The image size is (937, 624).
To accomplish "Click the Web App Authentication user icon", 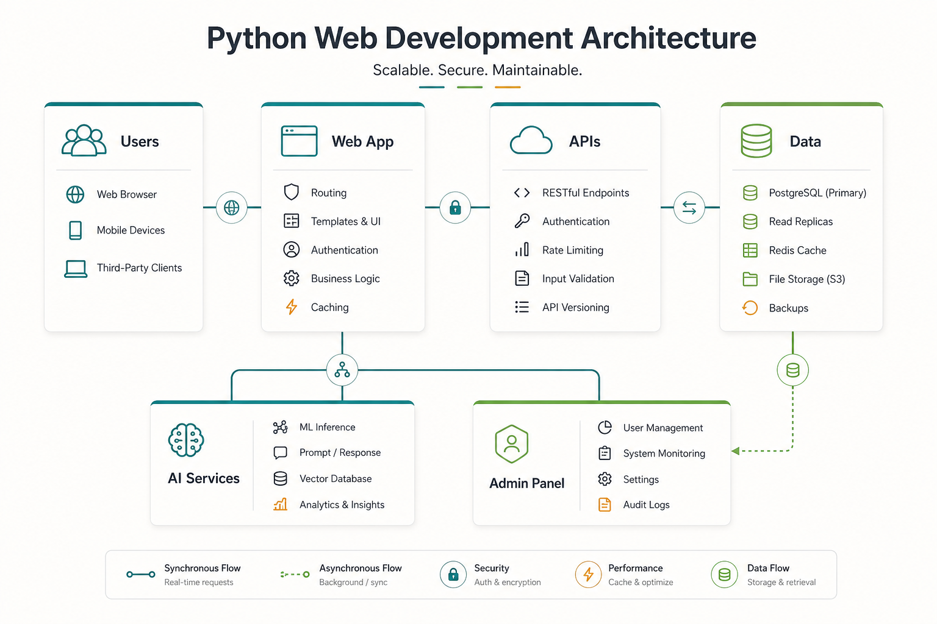I will [x=292, y=249].
